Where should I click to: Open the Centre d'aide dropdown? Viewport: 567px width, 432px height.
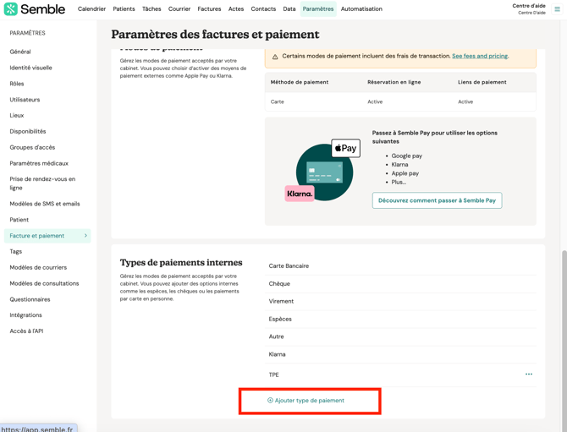[528, 9]
